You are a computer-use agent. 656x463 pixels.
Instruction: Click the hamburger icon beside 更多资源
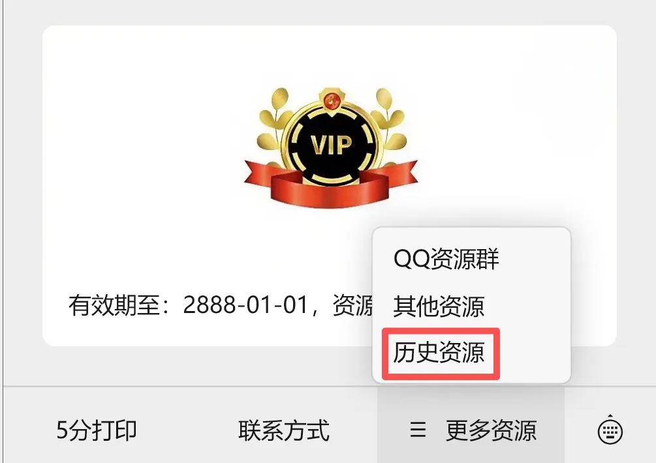point(418,430)
